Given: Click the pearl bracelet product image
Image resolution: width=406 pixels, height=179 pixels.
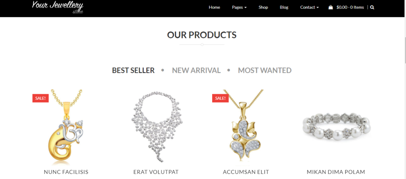Looking at the screenshot, I should pos(336,127).
